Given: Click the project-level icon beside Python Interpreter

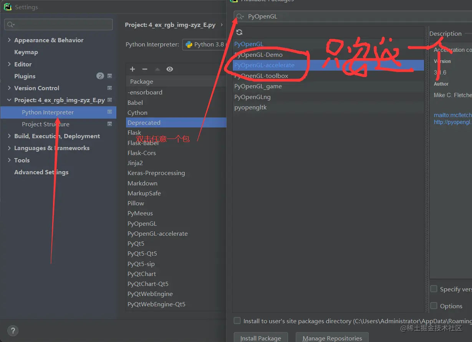Looking at the screenshot, I should coord(109,112).
